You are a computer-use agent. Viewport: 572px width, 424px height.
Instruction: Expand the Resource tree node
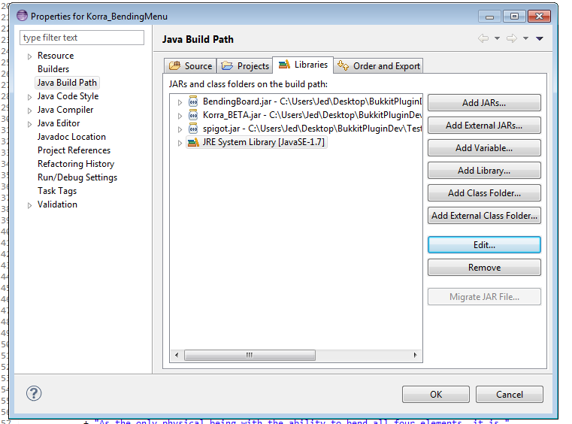click(29, 56)
